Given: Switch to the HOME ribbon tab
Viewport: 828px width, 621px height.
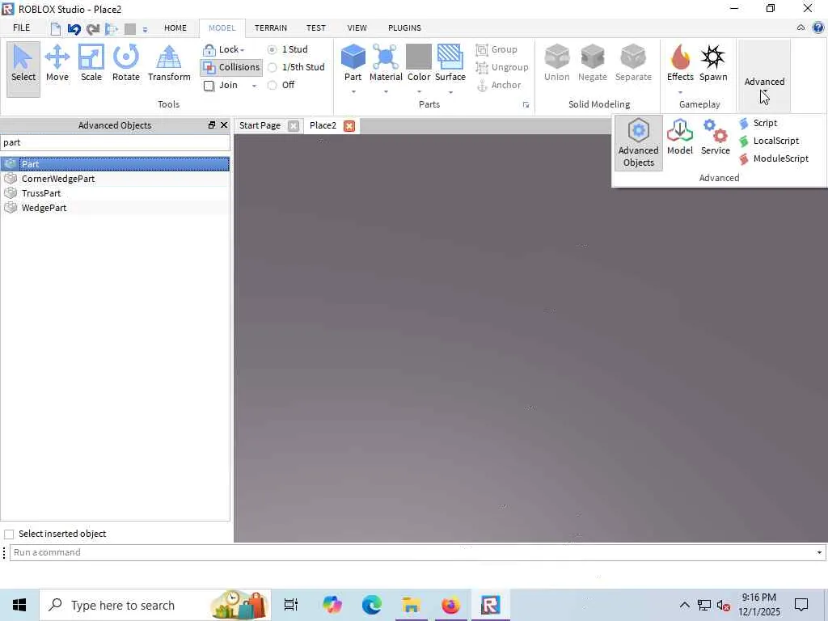Looking at the screenshot, I should [x=175, y=28].
